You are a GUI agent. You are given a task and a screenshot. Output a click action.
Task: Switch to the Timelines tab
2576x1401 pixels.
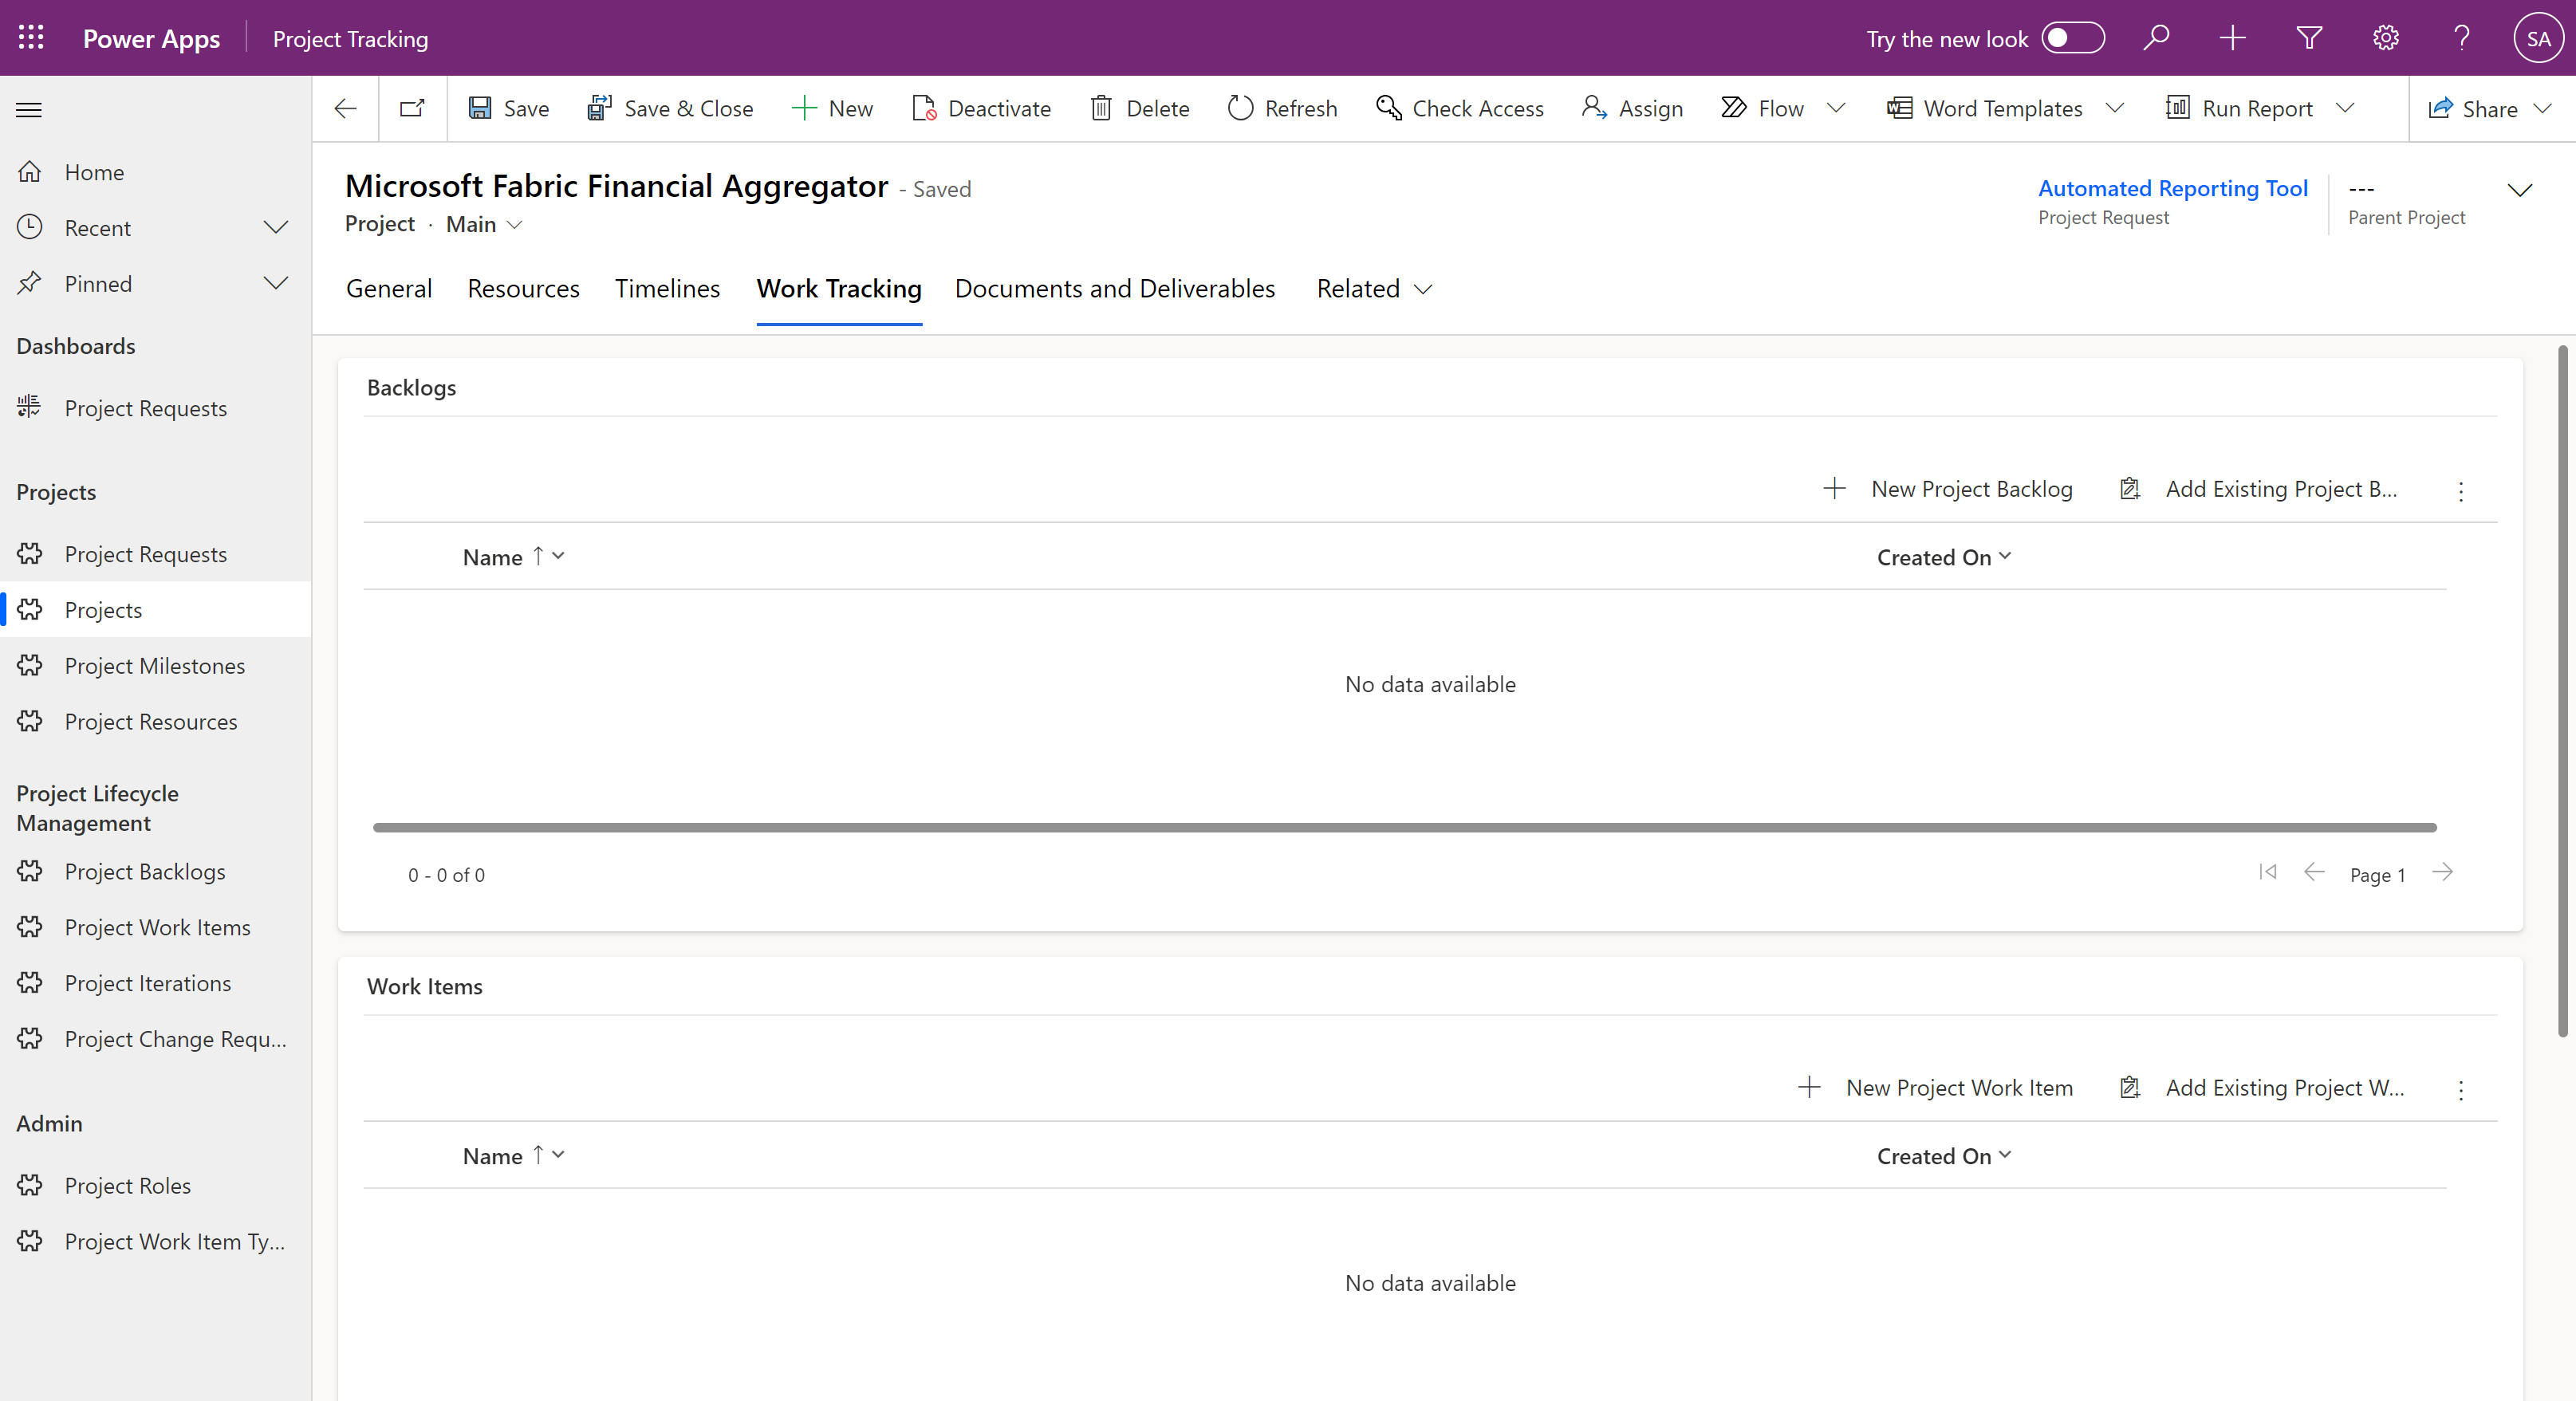[667, 289]
